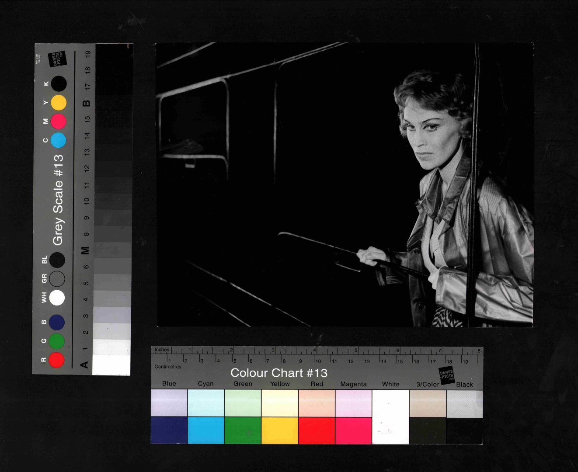Click the 'Grey Scale #13' title text
The width and height of the screenshot is (578, 472).
58,200
